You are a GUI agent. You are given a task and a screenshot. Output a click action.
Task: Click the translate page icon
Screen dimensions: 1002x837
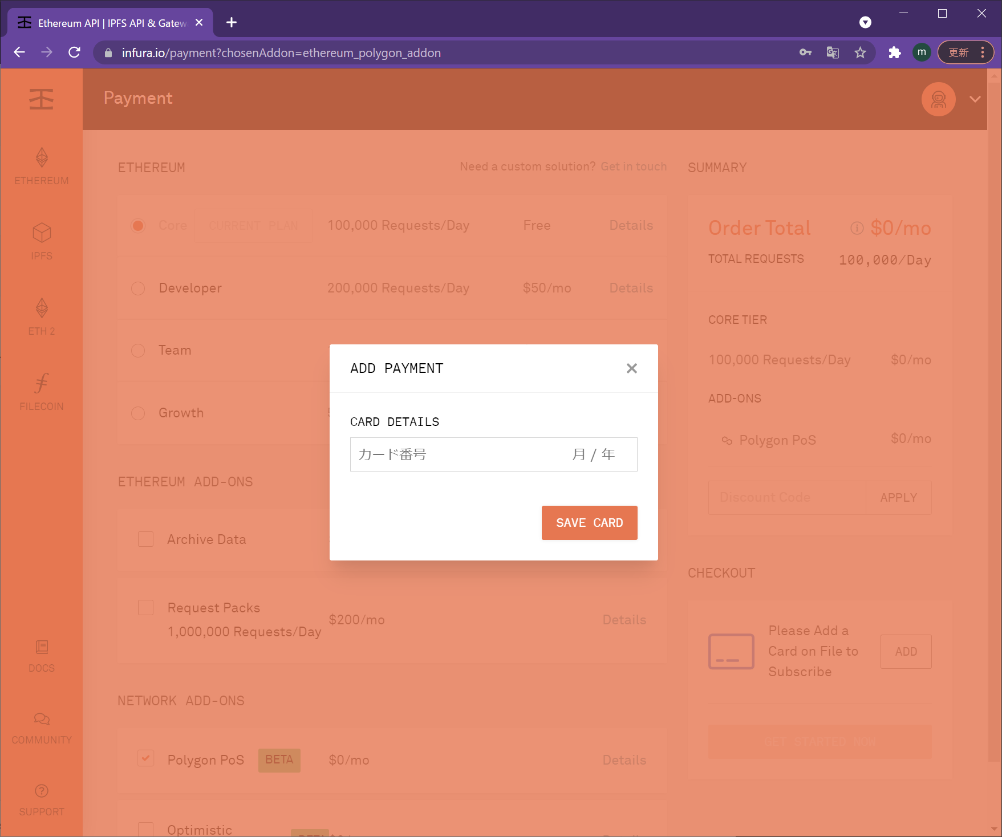(833, 52)
